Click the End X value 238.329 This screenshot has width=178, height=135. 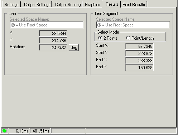[x=139, y=60]
